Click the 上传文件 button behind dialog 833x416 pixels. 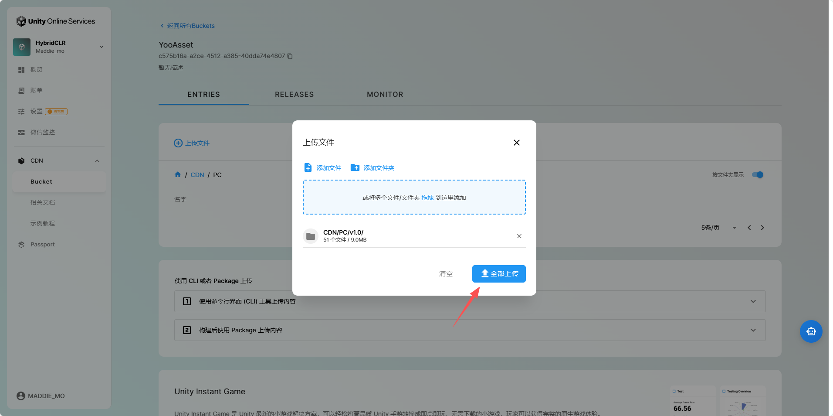click(x=192, y=143)
